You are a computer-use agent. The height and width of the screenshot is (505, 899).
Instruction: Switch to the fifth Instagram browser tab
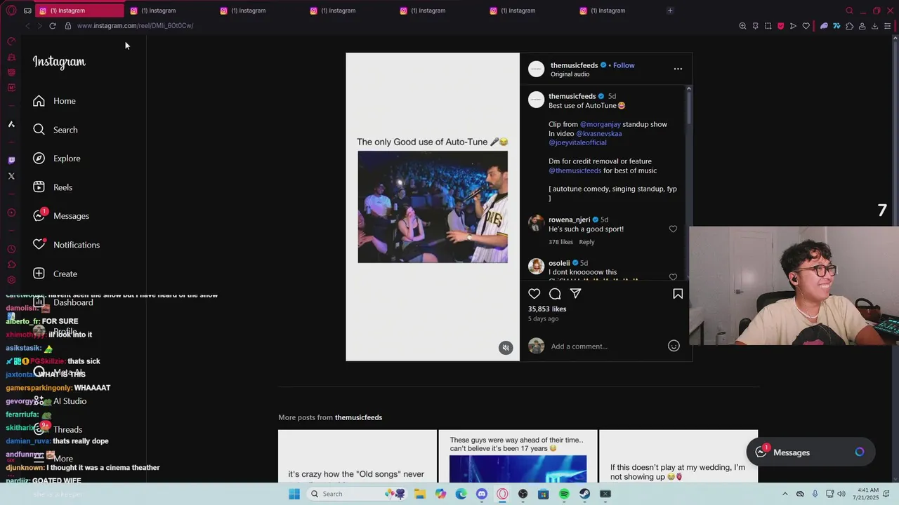(x=438, y=11)
